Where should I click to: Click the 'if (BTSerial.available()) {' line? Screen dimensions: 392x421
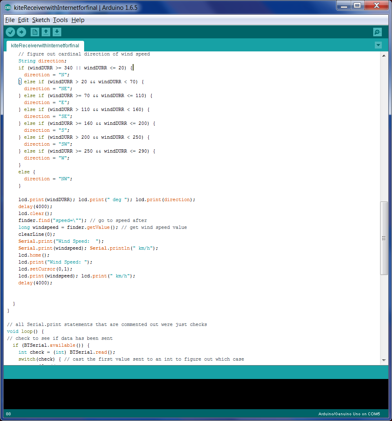point(51,346)
